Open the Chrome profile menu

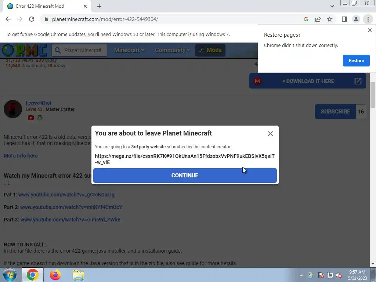(x=356, y=19)
